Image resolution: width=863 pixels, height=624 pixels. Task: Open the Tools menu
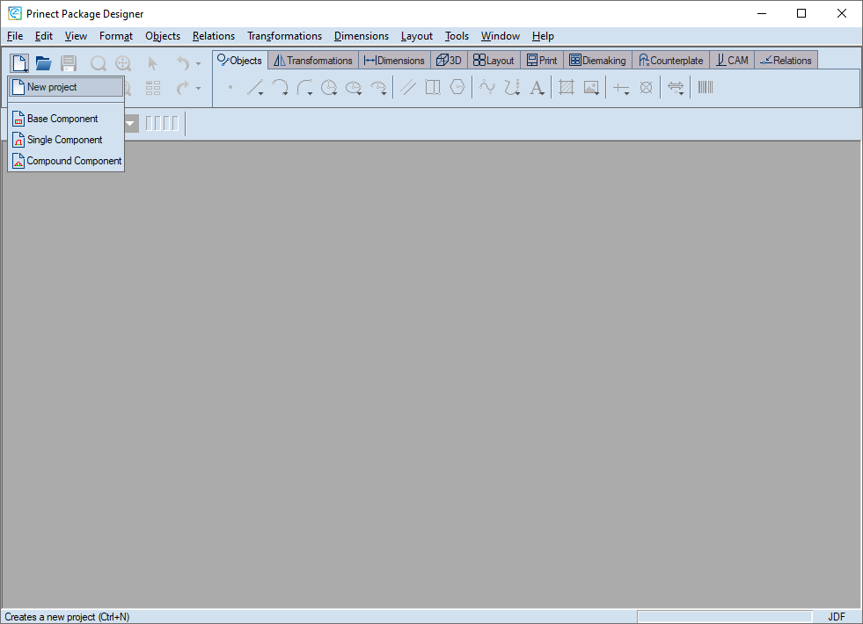tap(457, 36)
